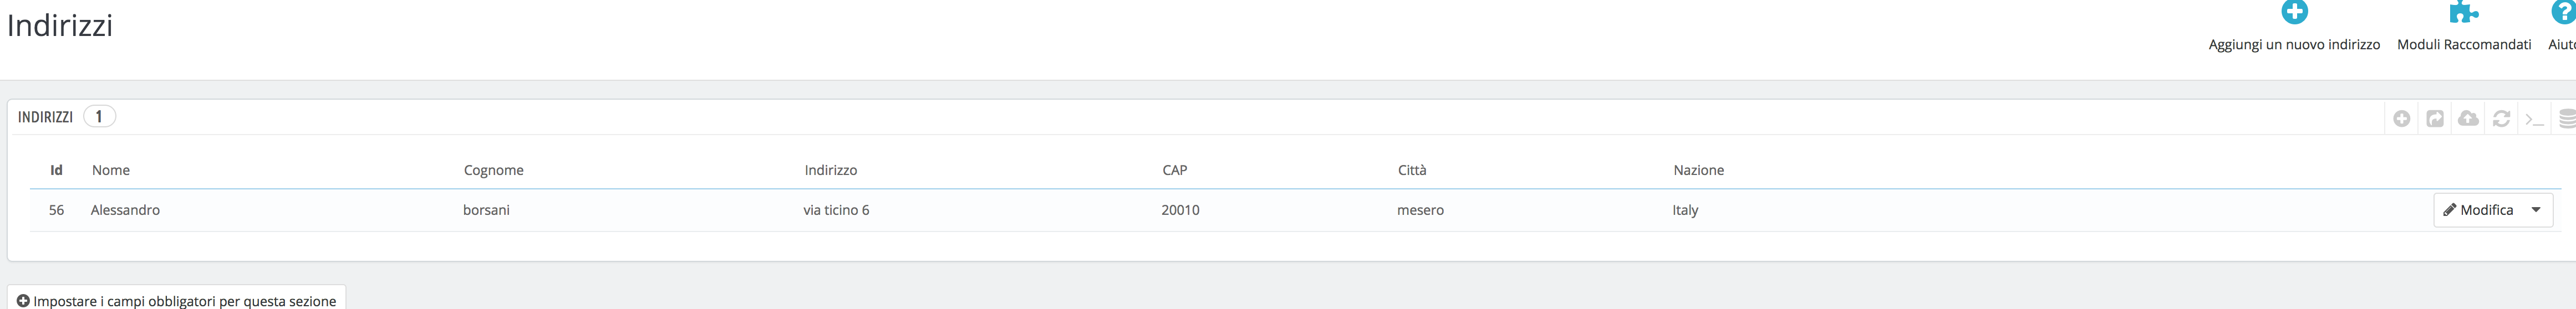
Task: Click the Indirizzo column header
Action: [830, 170]
